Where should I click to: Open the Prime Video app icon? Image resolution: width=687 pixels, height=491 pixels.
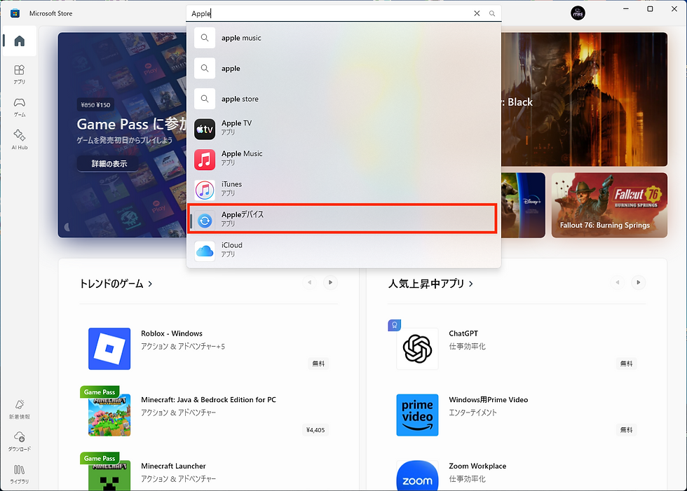417,415
